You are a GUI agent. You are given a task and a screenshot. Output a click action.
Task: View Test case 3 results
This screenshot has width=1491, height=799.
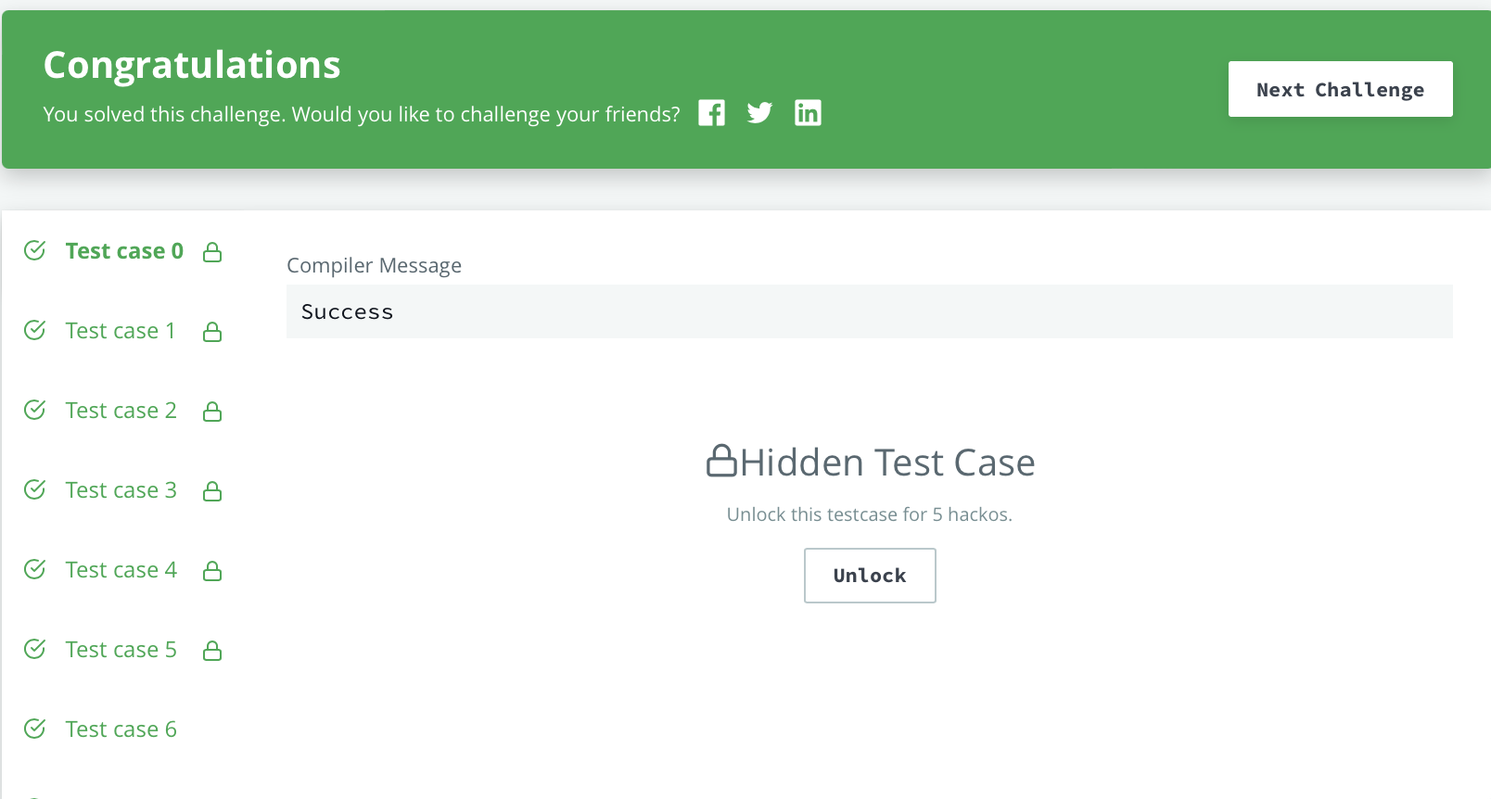(x=121, y=490)
